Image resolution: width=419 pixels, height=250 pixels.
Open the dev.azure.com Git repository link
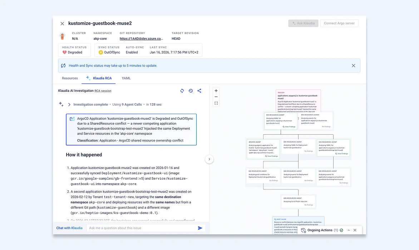tap(141, 39)
